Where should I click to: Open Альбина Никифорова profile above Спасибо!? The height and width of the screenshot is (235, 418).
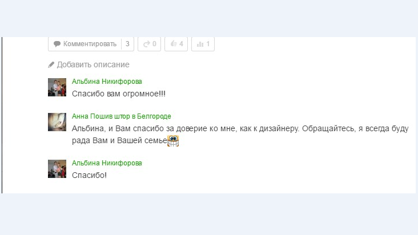(x=107, y=163)
